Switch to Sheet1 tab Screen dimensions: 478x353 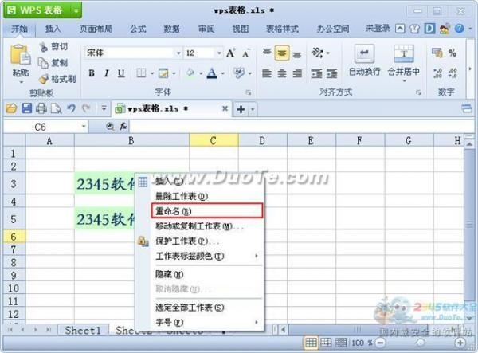[x=83, y=330]
